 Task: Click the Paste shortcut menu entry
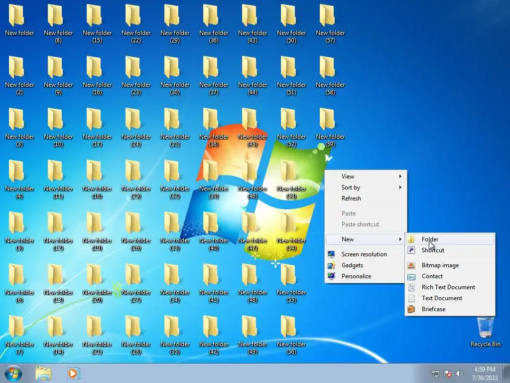tap(366, 224)
